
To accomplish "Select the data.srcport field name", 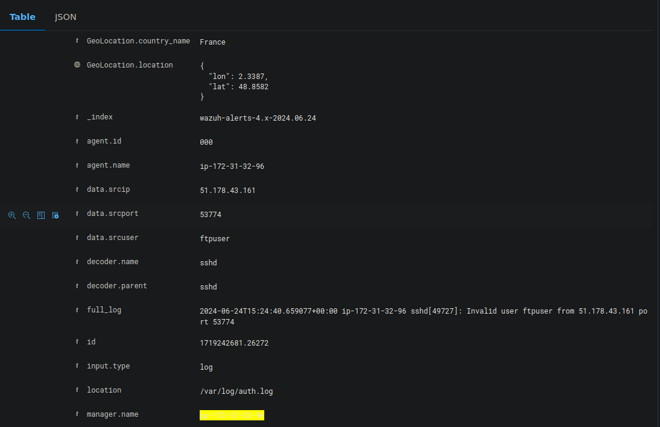I will click(112, 213).
